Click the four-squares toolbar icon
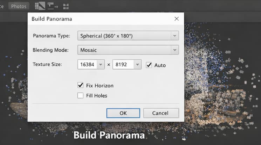Viewport: 261px width, 145px height. (x=66, y=6)
